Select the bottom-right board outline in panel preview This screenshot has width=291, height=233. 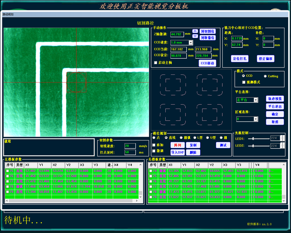tap(210, 114)
